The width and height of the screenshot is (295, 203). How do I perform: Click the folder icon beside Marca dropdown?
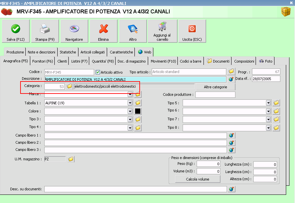(138, 94)
